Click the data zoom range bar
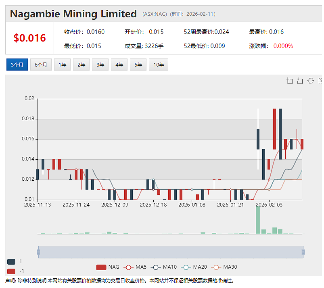Image resolution: width=324 pixels, height=288 pixels. [x=171, y=252]
